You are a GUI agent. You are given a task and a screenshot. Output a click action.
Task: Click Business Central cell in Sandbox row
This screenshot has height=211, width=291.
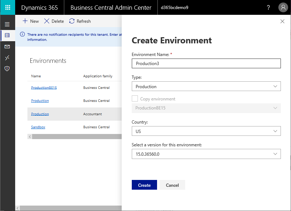[96, 127]
